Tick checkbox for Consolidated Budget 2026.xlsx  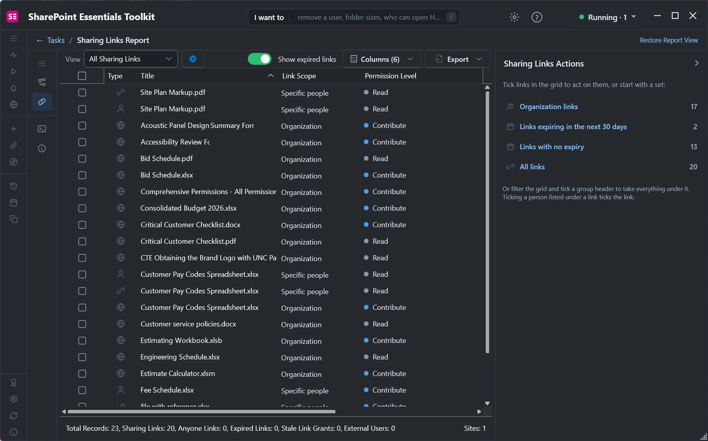(x=82, y=208)
